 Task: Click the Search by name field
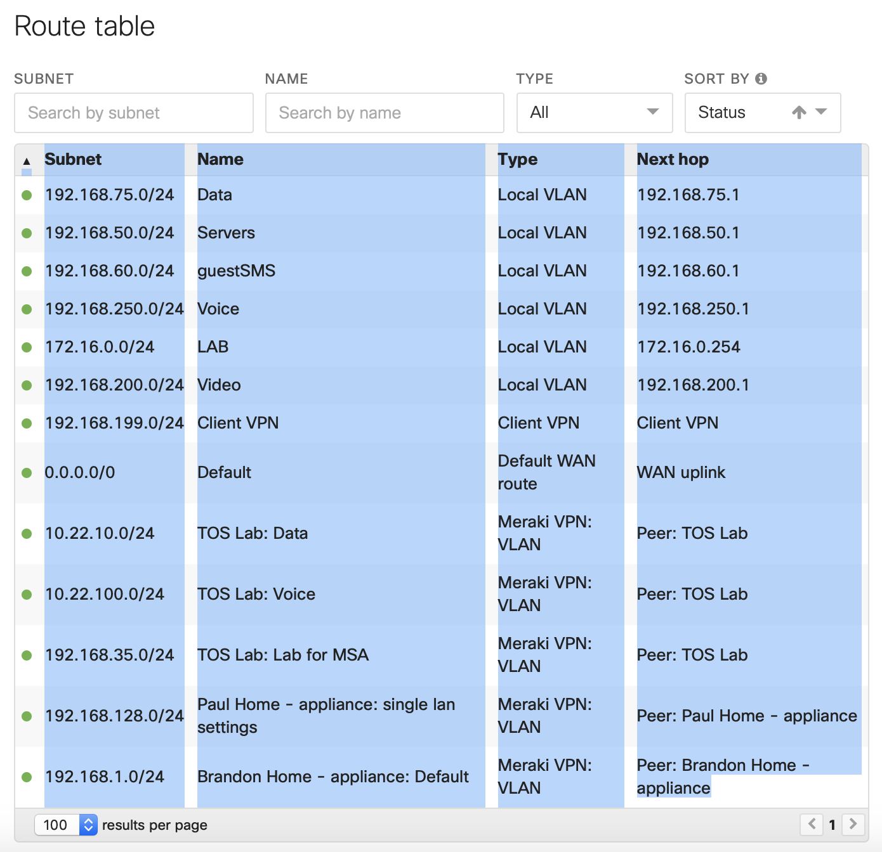[x=384, y=112]
